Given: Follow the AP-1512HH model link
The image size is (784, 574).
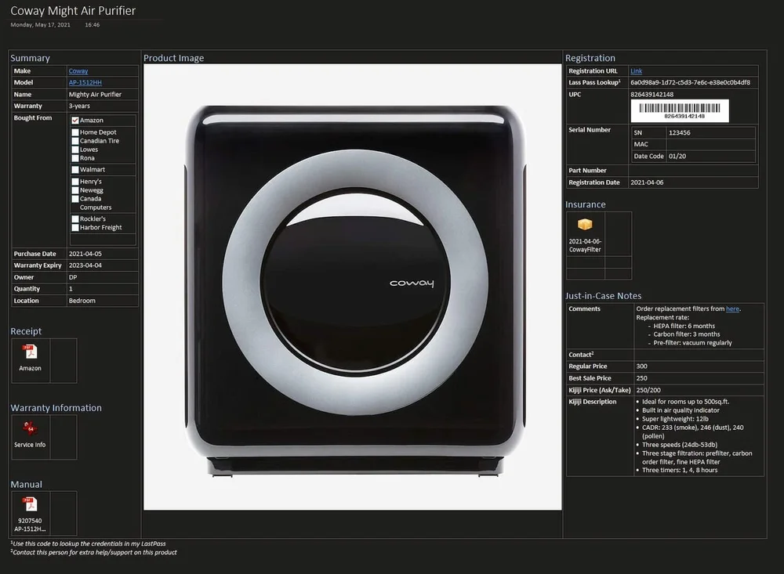Looking at the screenshot, I should point(85,82).
